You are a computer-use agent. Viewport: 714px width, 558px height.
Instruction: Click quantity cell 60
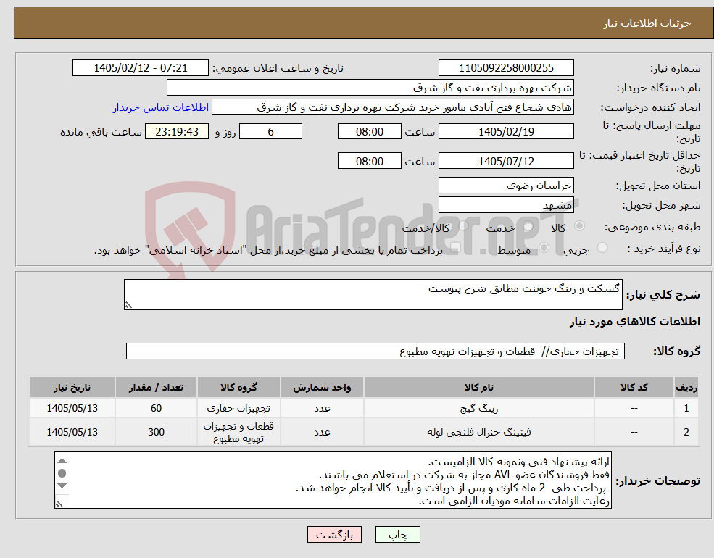[x=156, y=408]
